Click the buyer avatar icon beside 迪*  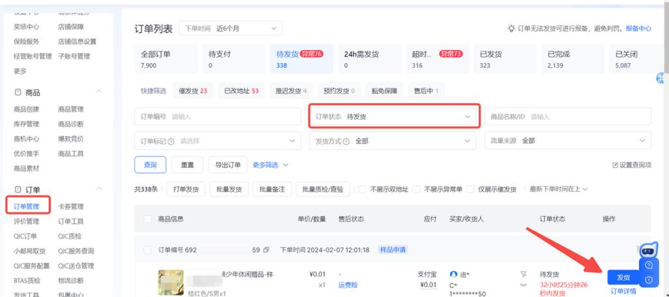tap(454, 274)
